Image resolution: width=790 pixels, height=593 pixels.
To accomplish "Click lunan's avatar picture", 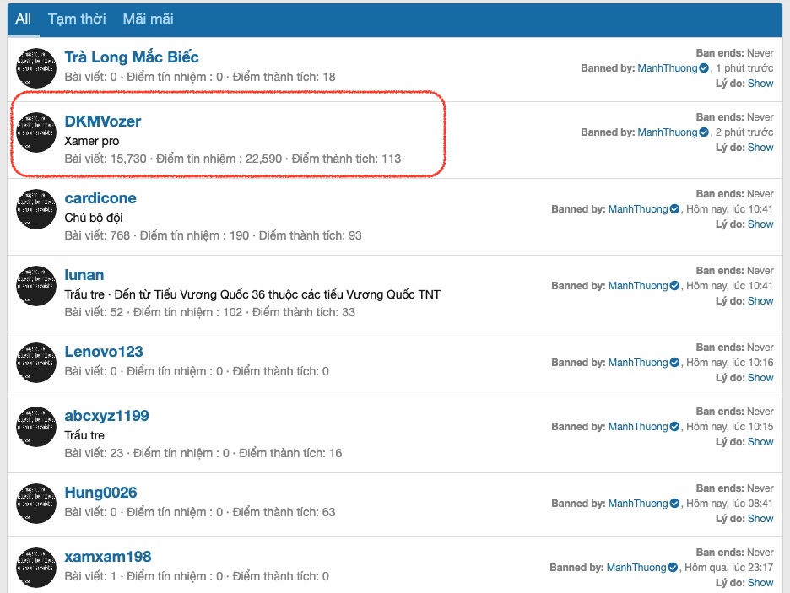I will [x=35, y=286].
